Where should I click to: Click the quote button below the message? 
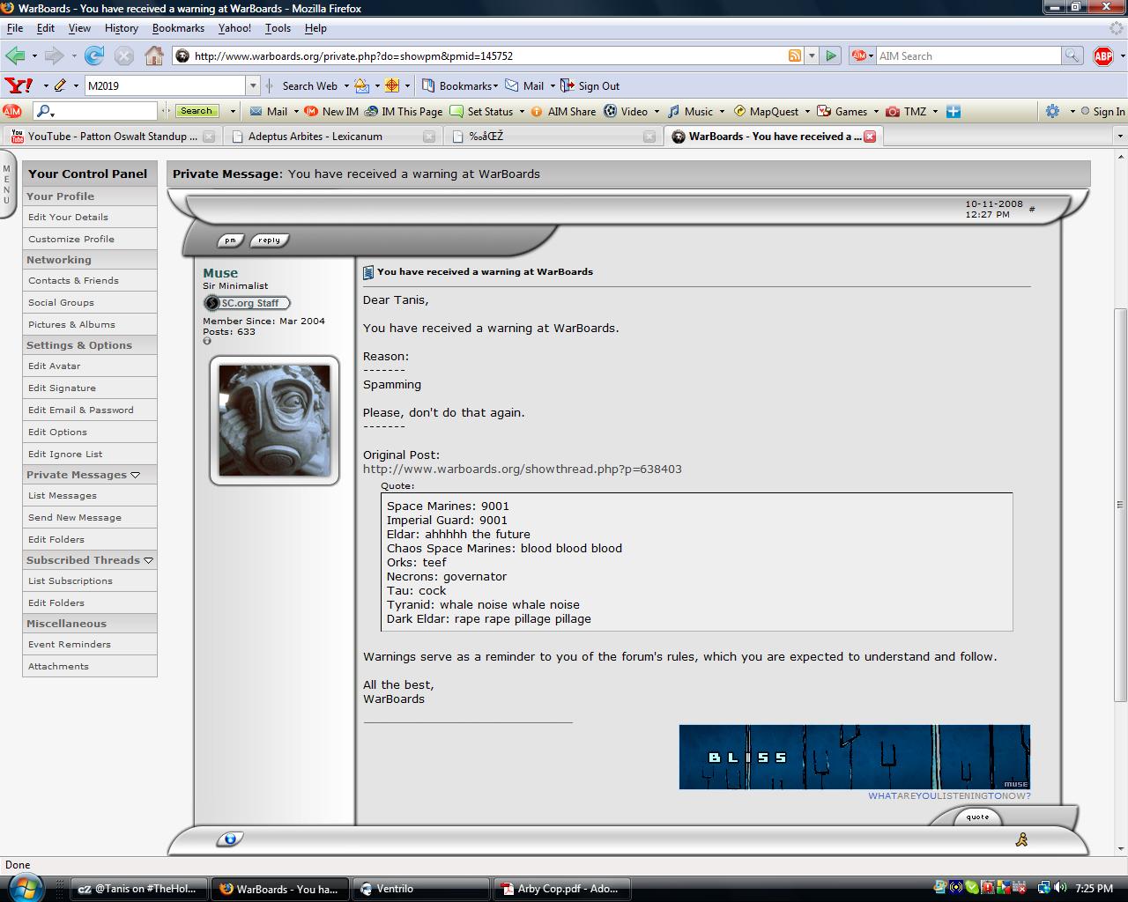977,817
